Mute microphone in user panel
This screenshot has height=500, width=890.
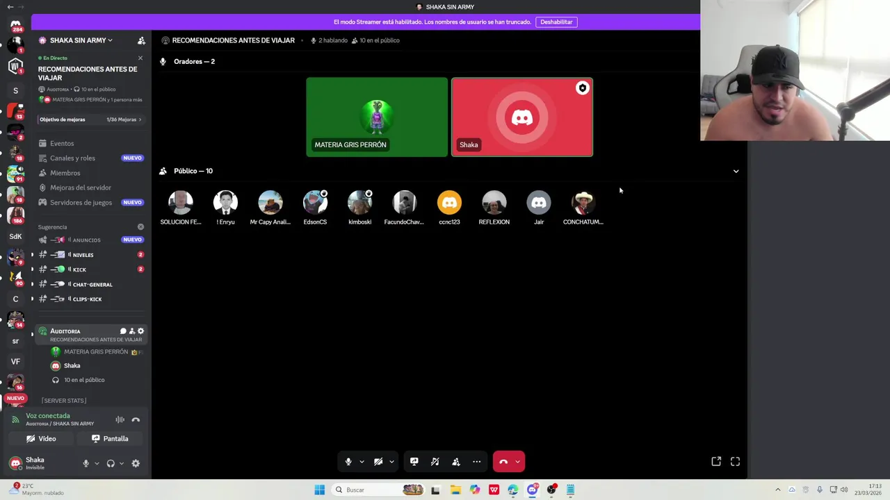pyautogui.click(x=86, y=463)
